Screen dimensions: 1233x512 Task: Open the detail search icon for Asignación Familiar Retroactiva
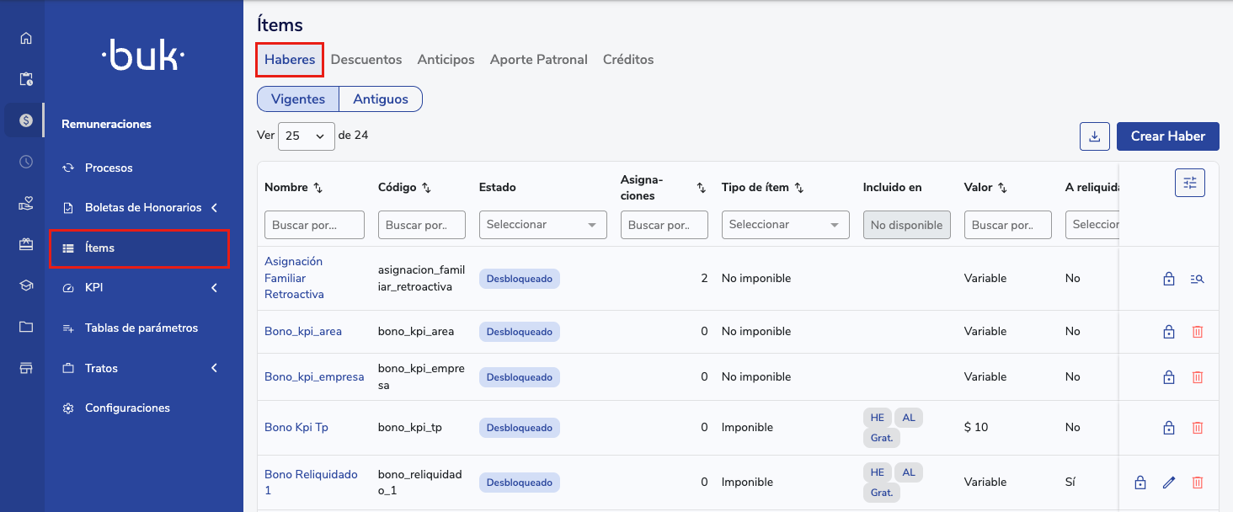click(1197, 279)
